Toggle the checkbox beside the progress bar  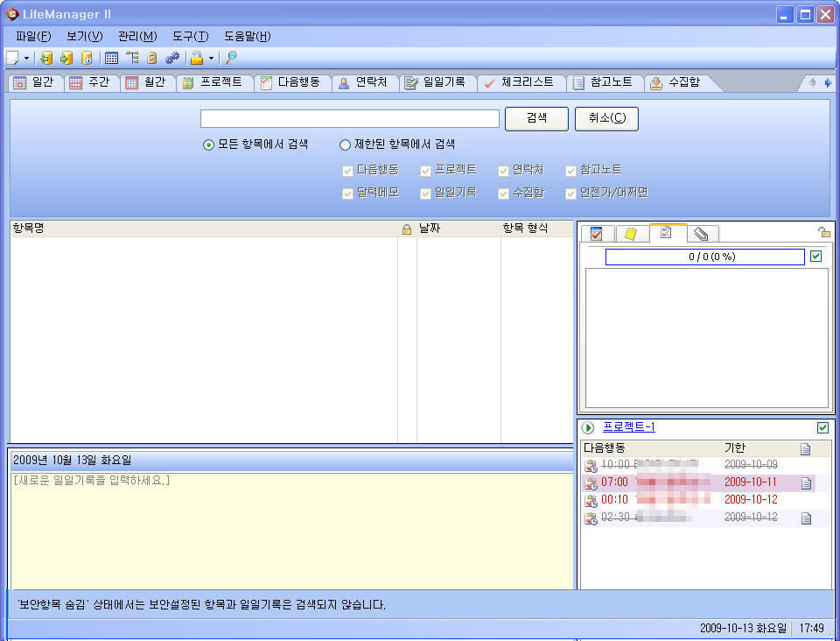[815, 257]
